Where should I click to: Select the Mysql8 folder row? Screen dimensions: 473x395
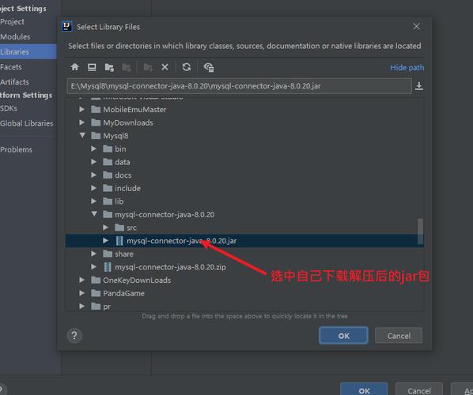[244, 136]
